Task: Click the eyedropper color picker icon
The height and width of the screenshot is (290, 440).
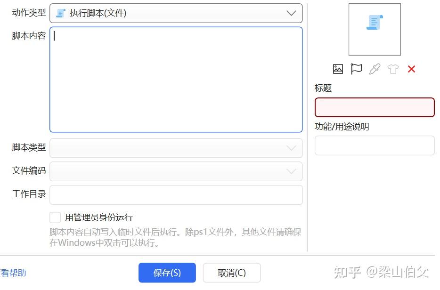Action: [375, 69]
